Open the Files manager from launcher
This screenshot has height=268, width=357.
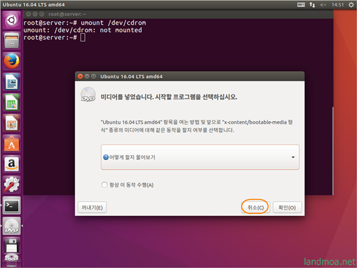pos(12,40)
